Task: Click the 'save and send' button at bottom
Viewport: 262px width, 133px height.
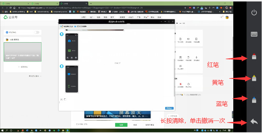Action: 150,125
